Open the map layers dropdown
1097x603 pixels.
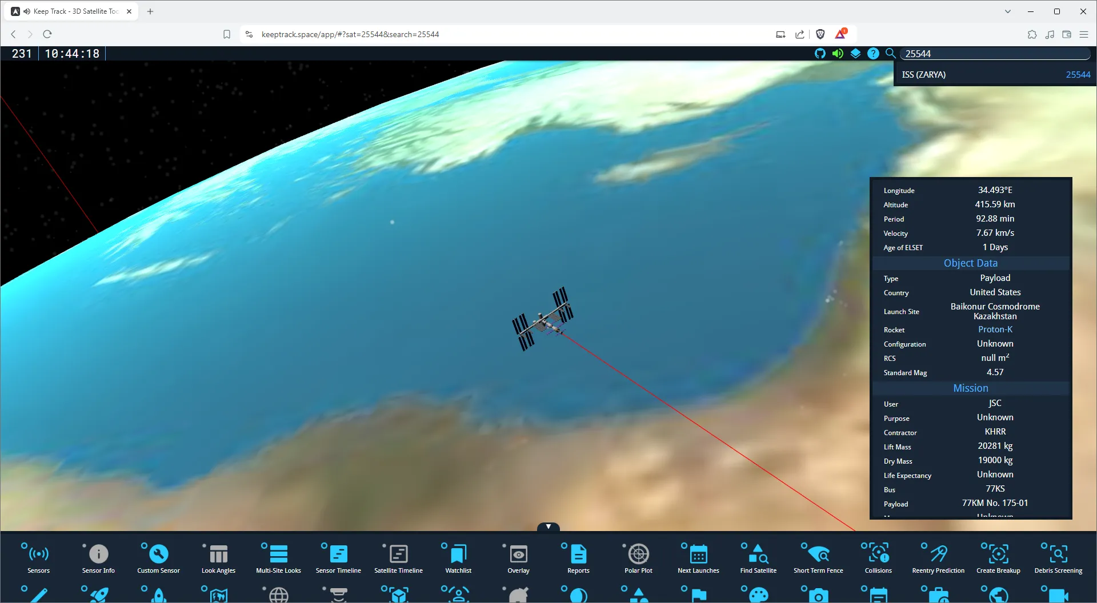click(855, 53)
